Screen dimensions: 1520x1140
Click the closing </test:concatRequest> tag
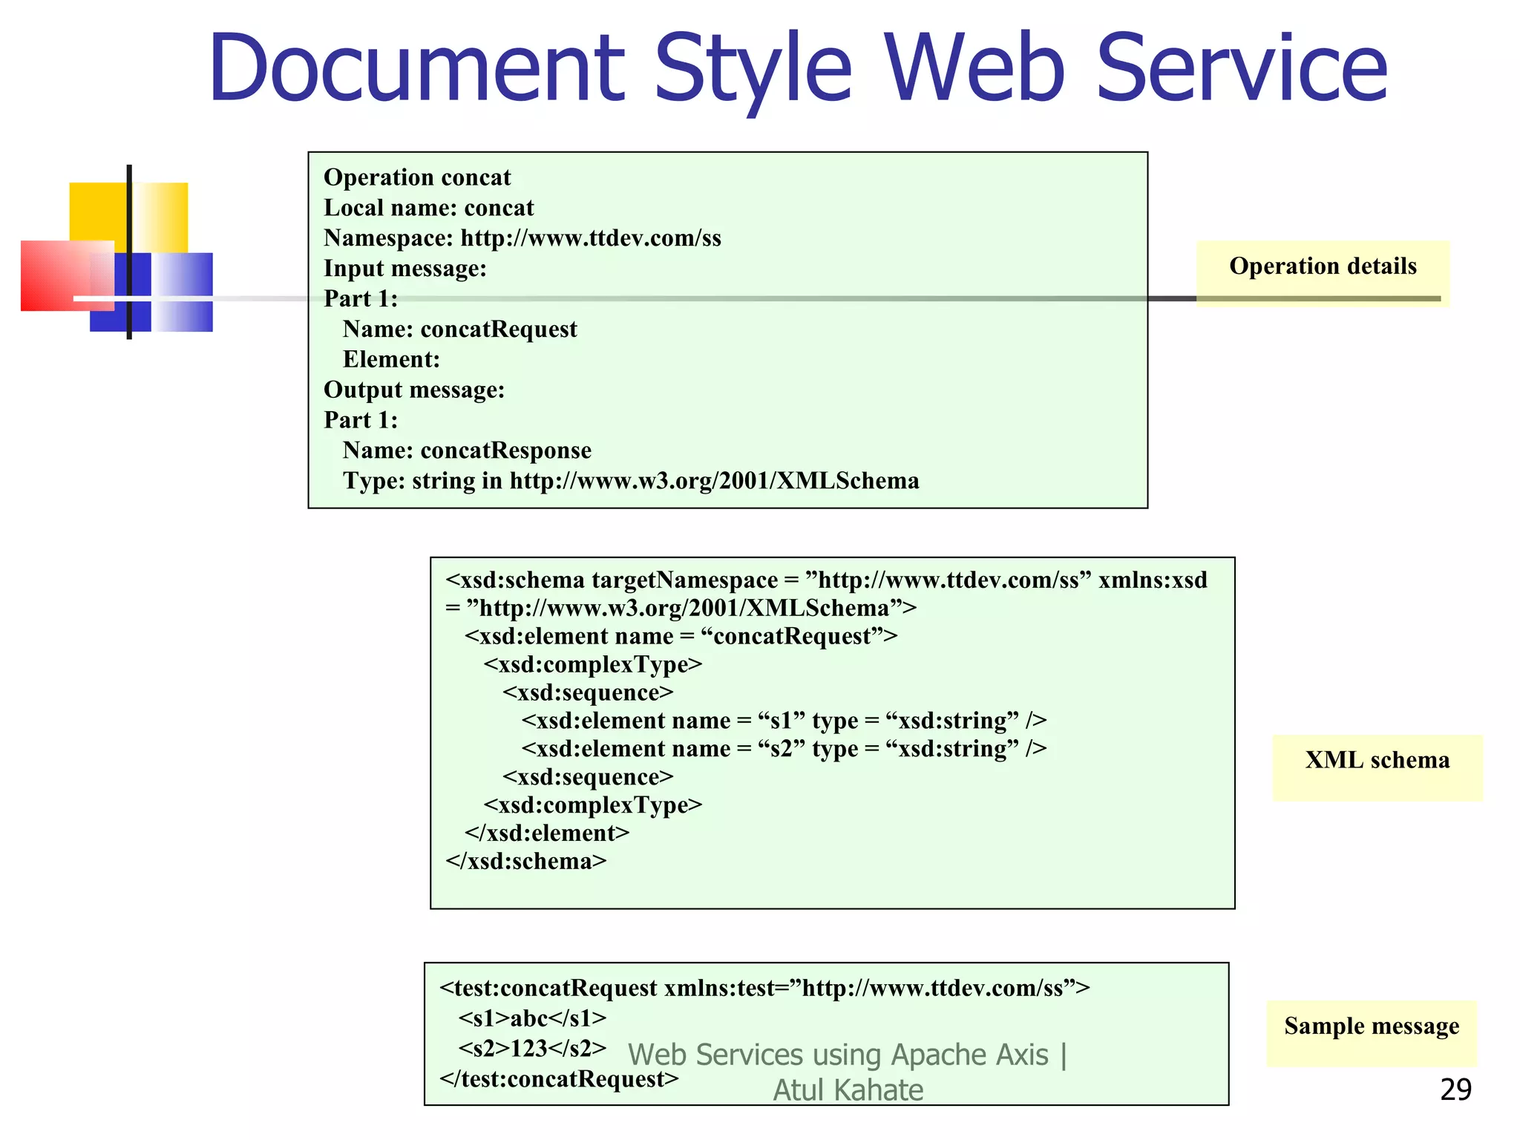(x=559, y=1079)
